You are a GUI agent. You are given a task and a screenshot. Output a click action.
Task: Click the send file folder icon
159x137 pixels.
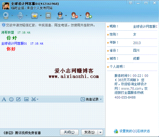(x=34, y=16)
